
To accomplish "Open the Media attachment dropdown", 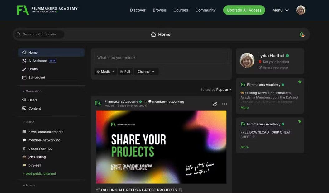I will tap(105, 72).
